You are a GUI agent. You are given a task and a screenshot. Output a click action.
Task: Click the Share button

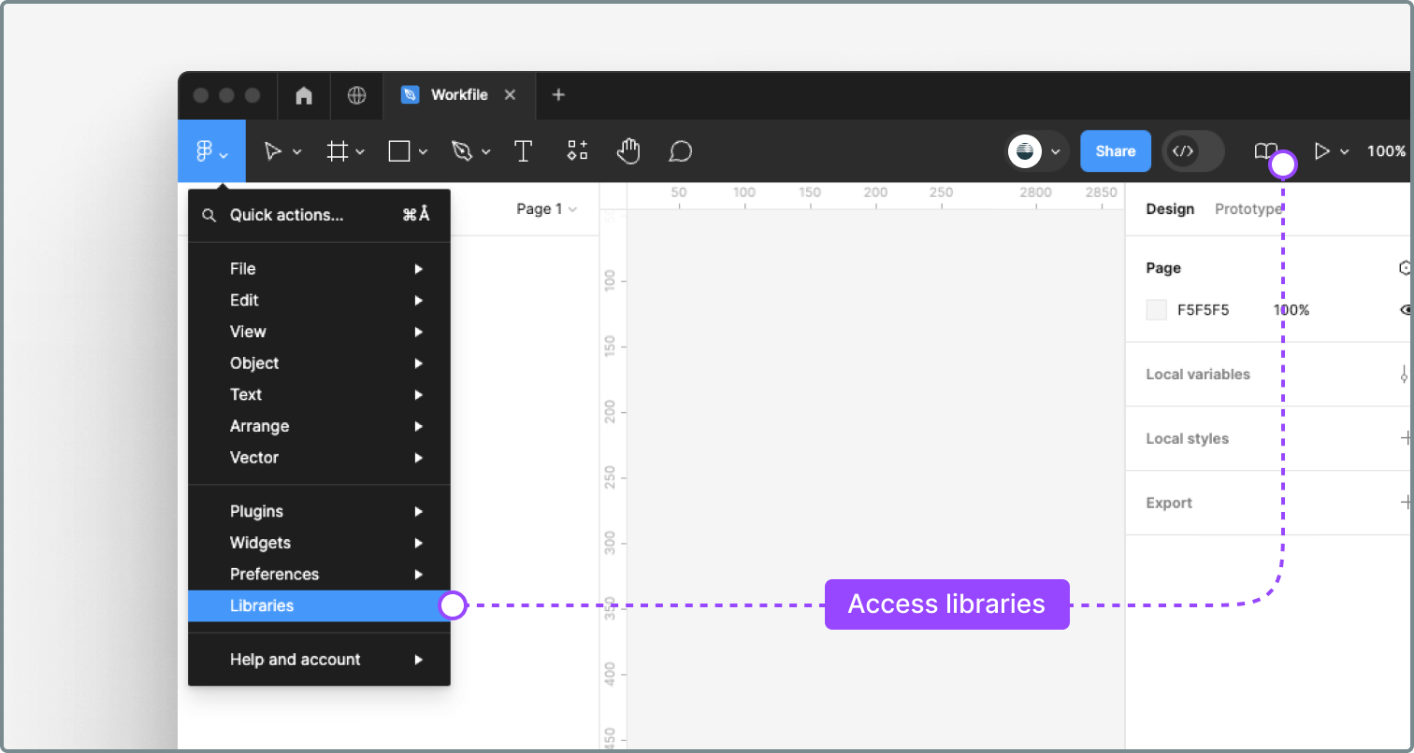coord(1115,150)
